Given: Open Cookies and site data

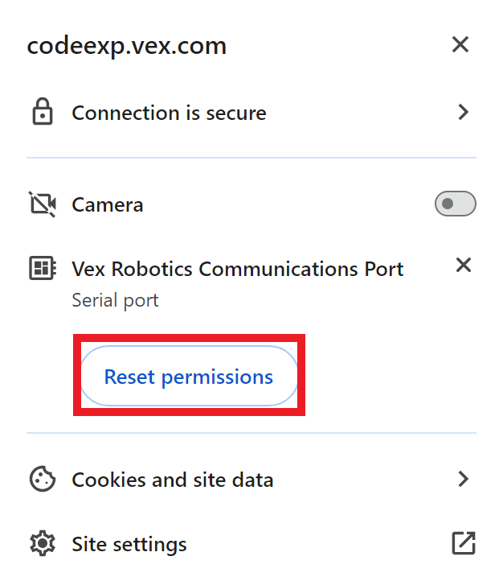Looking at the screenshot, I should (173, 480).
